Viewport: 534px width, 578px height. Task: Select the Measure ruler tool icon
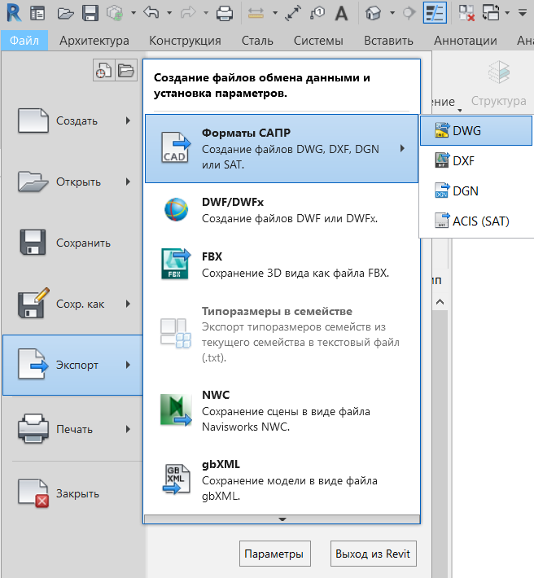256,14
